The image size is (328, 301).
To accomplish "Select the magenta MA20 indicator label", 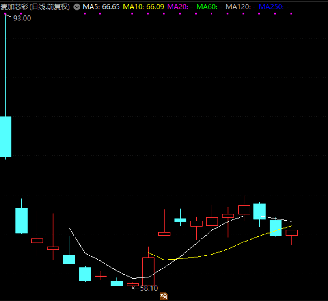I will [180, 7].
